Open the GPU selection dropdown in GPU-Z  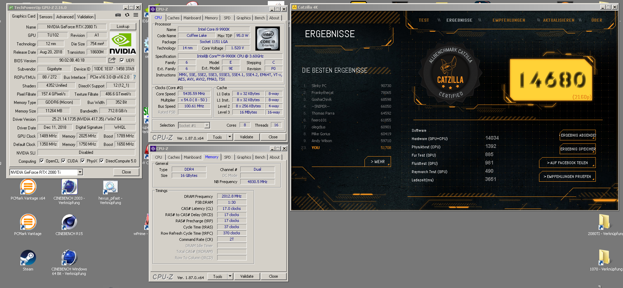[x=80, y=172]
